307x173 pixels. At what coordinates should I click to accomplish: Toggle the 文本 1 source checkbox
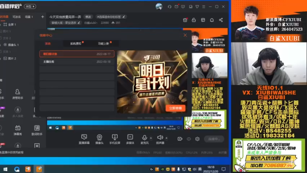(x=1, y=52)
